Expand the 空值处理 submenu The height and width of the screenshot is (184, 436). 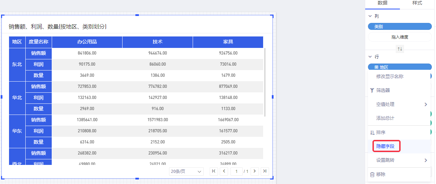pyautogui.click(x=426, y=104)
